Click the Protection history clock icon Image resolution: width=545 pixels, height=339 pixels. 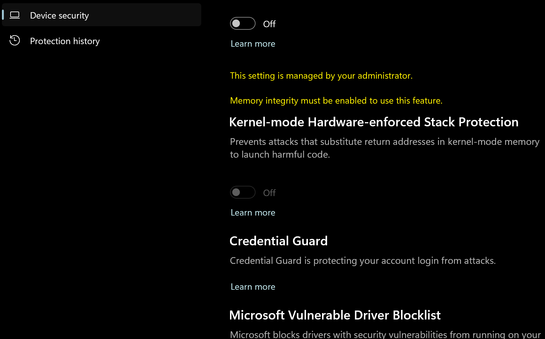point(15,41)
